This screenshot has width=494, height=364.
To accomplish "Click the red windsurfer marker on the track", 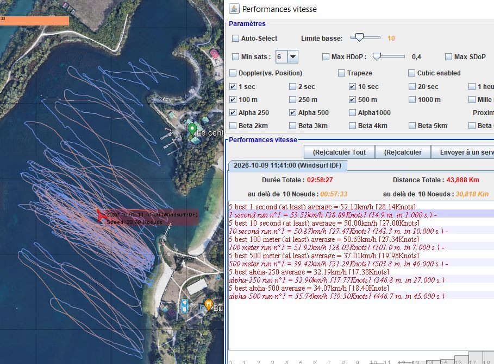I will point(101,216).
